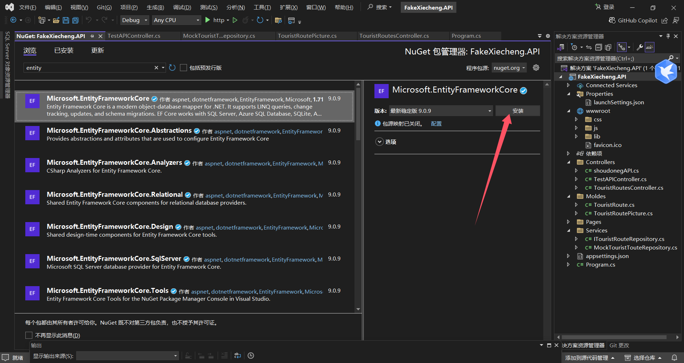Open NuGet settings gear icon
Screen dimensions: 684x363
coord(536,68)
